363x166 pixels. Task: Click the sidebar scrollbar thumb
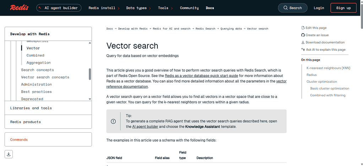click(x=90, y=74)
